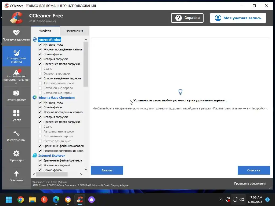Viewport: 275px width, 206px height.
Task: Click the Обновить upgrade arrow icon
Action: (x=16, y=174)
